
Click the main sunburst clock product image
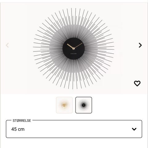coord(74,48)
